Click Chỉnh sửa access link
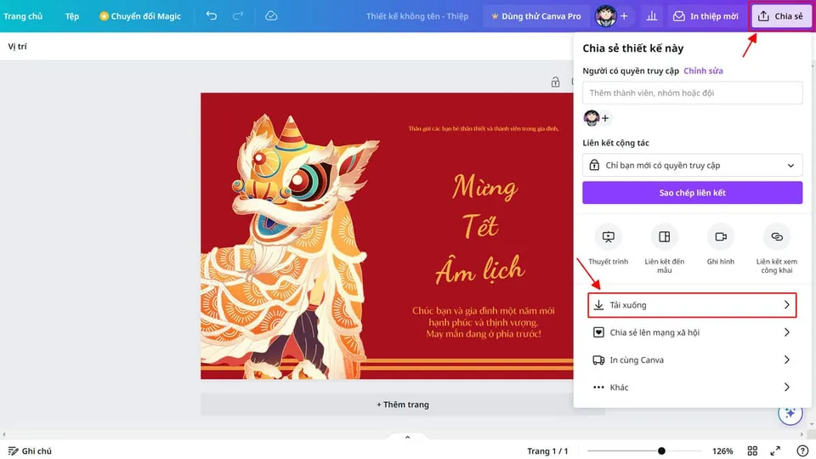Screen dimensions: 816x459 point(703,71)
